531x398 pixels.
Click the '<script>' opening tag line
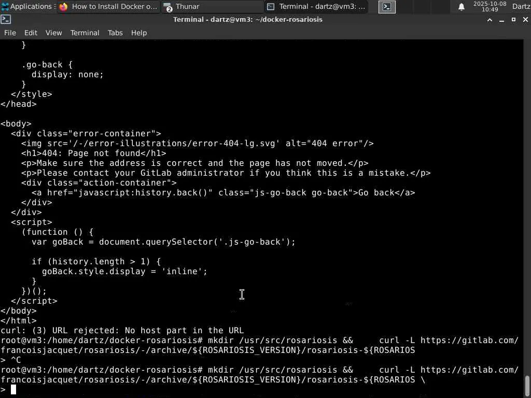coord(32,222)
